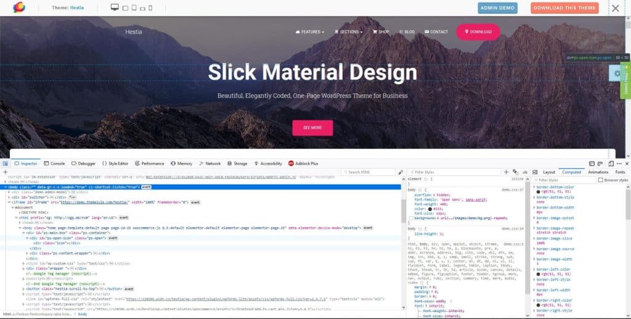
Task: Open the Storage panel
Action: coord(237,164)
